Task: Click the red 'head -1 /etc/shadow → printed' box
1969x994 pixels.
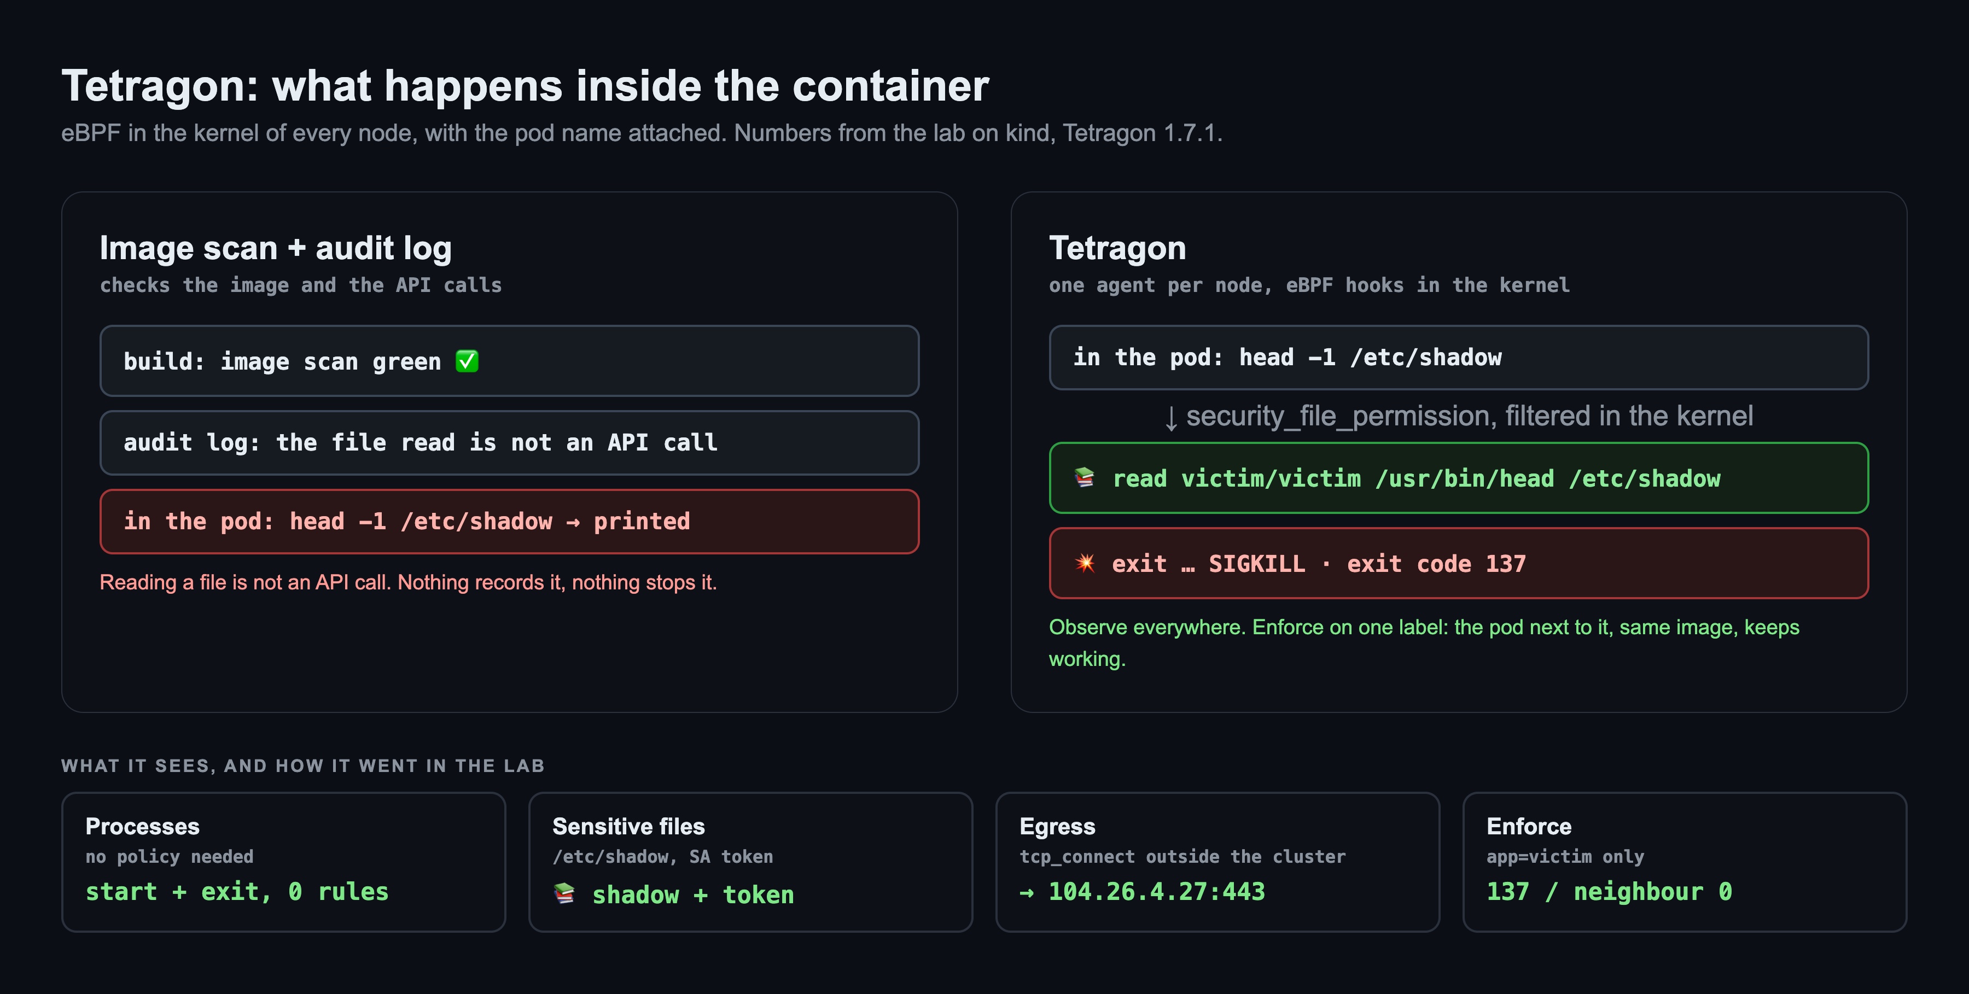Action: (509, 522)
